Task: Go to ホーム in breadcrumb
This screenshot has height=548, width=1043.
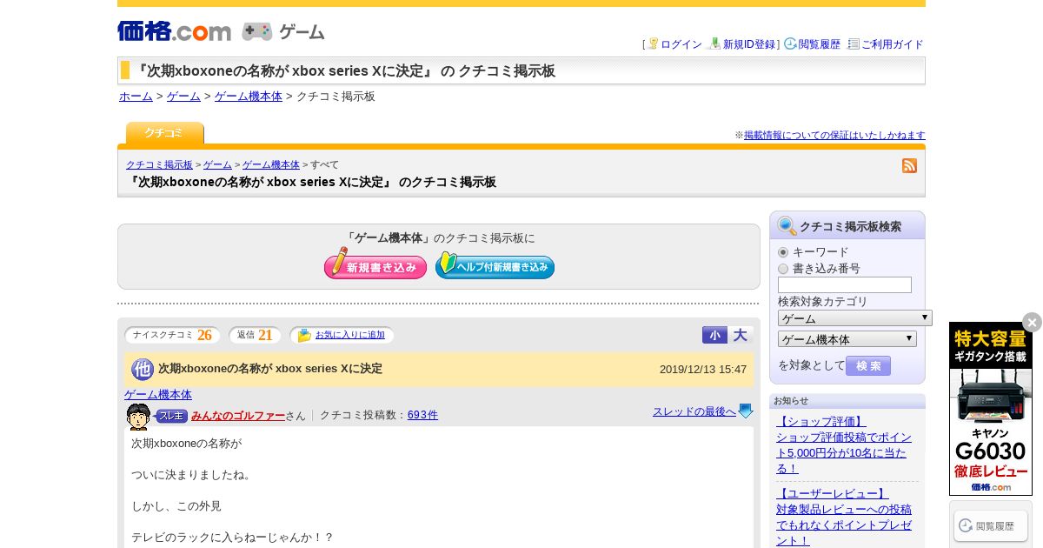Action: [136, 97]
